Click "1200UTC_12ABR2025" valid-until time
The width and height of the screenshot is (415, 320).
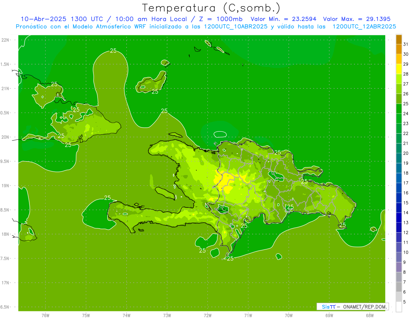click(x=364, y=27)
